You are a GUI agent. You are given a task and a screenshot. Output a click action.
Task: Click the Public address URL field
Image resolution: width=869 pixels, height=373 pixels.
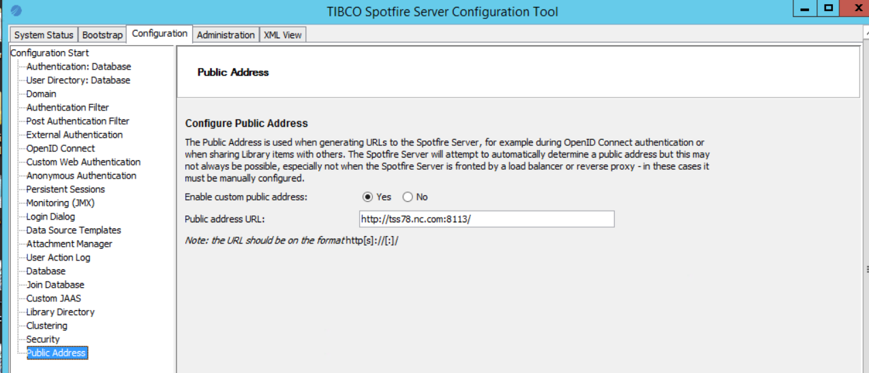487,219
